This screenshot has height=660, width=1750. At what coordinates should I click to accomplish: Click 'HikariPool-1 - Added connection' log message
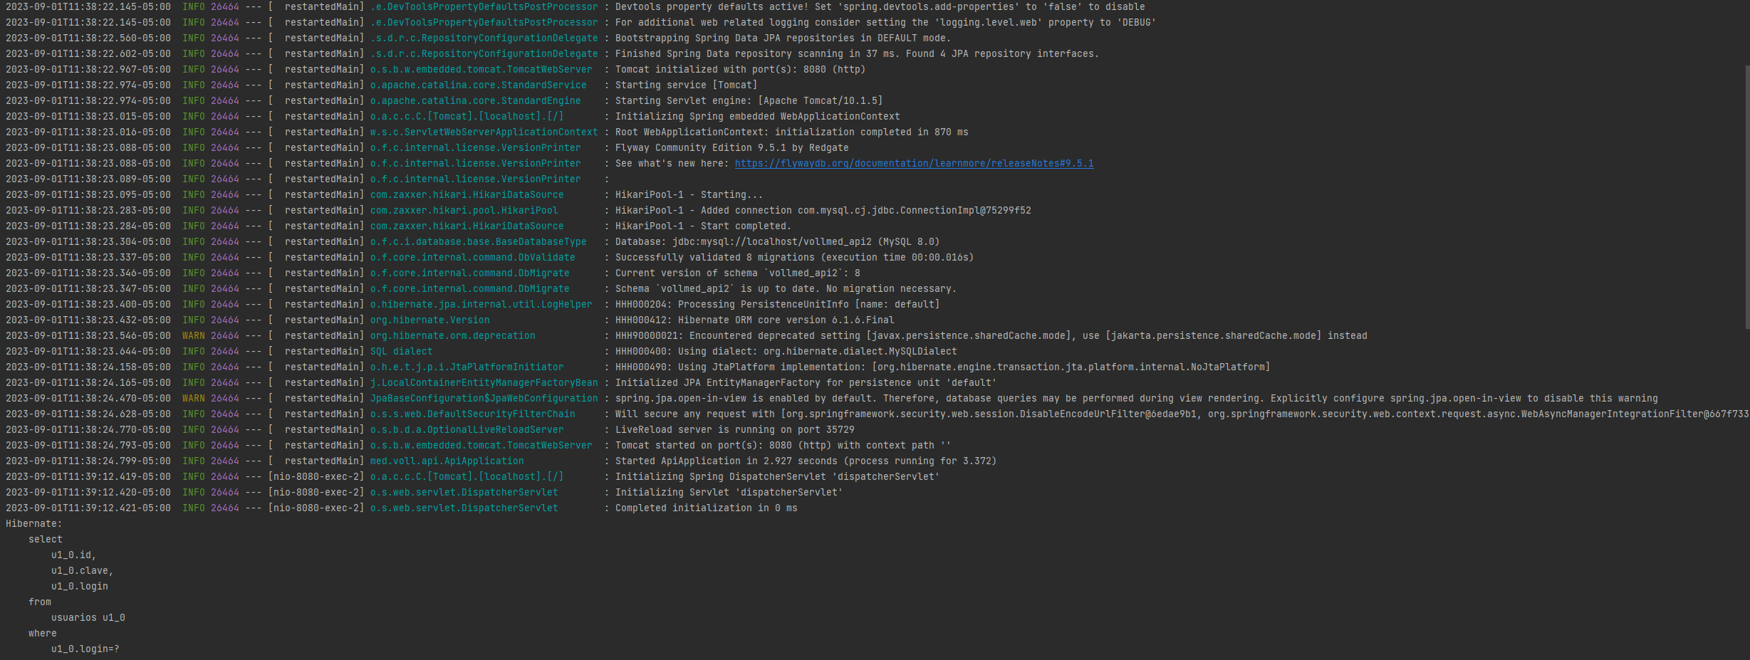click(x=823, y=211)
